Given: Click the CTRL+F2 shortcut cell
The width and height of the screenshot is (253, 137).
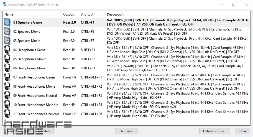Looking at the screenshot, I should [x=88, y=32].
